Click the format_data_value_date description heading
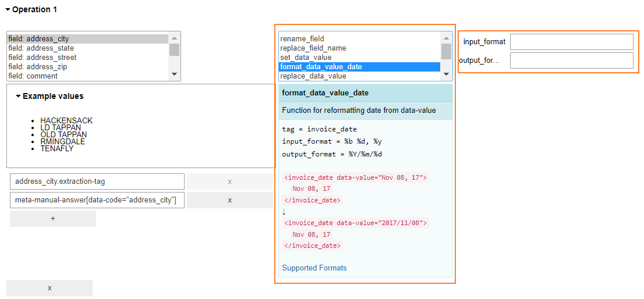Image resolution: width=644 pixels, height=299 pixels. click(325, 93)
